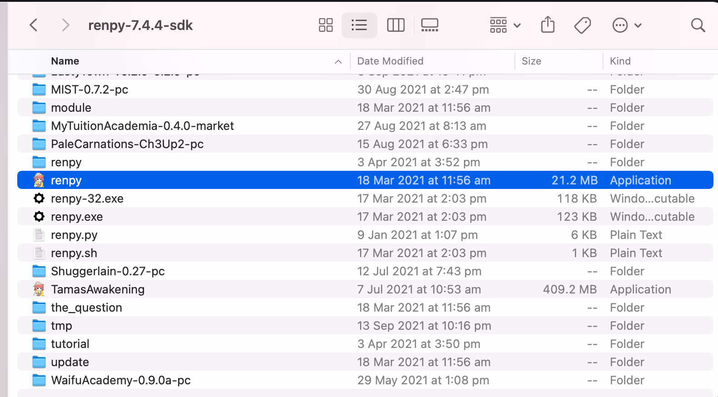Select the file name Shuggerlain-0.27-pc
The width and height of the screenshot is (718, 397).
108,271
